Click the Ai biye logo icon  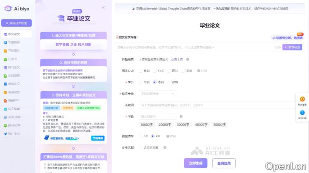coord(7,8)
